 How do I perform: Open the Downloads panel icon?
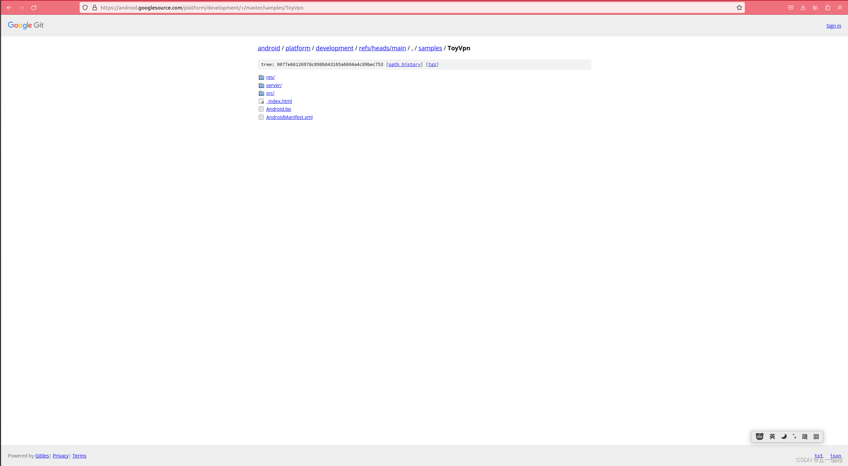tap(803, 7)
